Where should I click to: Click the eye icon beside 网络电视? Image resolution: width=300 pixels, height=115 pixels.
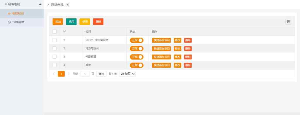pyautogui.click(x=6, y=4)
